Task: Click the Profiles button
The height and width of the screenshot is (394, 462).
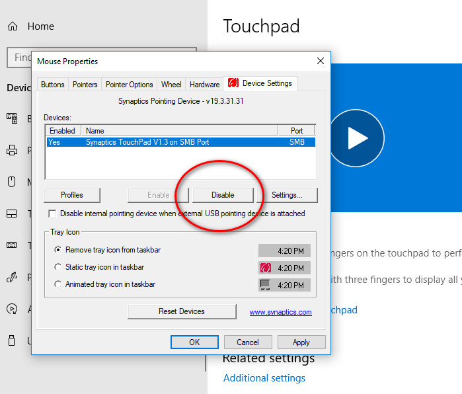Action: [x=72, y=195]
